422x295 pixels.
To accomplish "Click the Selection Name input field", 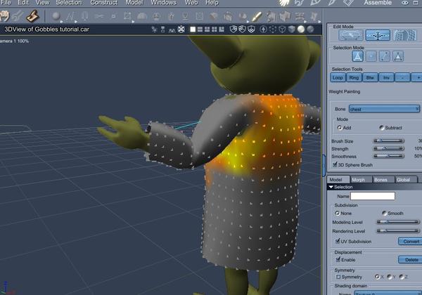I will [x=373, y=196].
